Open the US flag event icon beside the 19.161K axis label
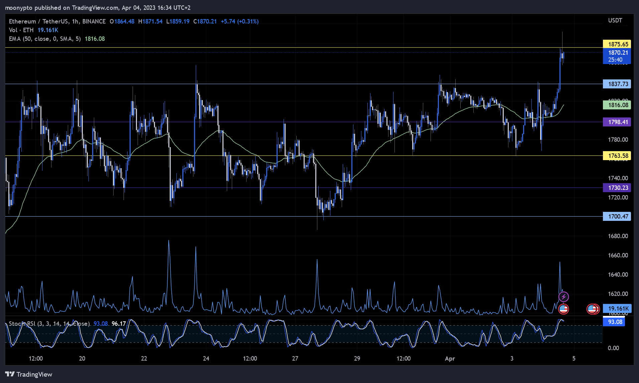 [593, 309]
